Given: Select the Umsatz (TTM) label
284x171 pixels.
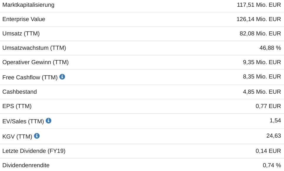Looking at the screenshot, I should coord(21,34).
